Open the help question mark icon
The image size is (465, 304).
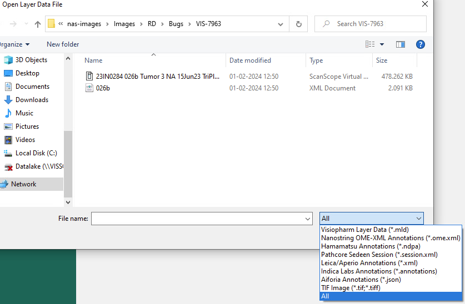click(420, 44)
